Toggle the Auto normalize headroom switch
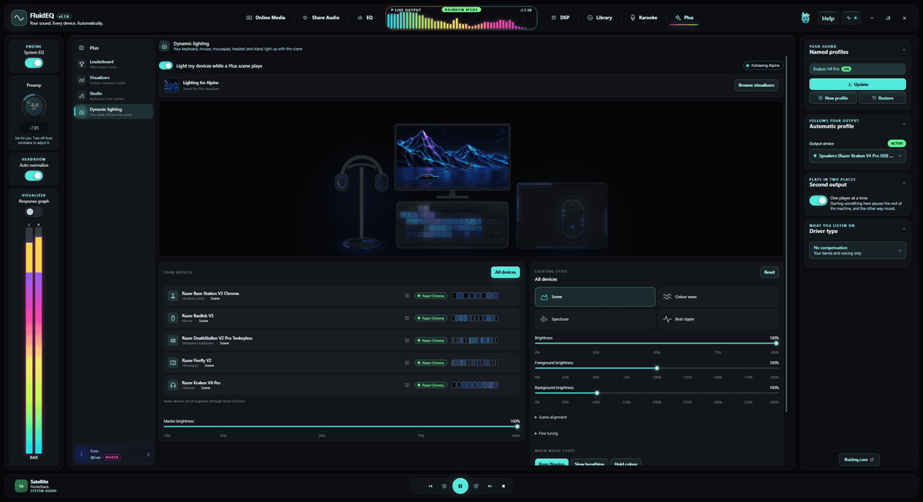923x502 pixels. pos(34,175)
